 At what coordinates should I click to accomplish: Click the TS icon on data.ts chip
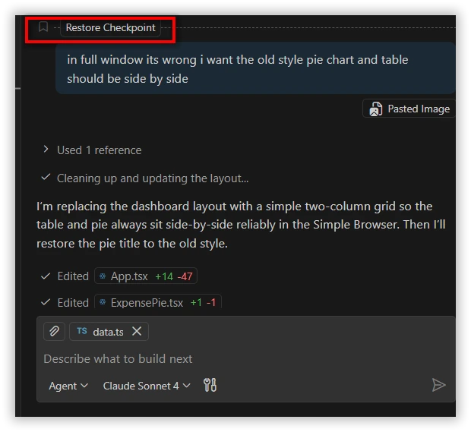82,331
